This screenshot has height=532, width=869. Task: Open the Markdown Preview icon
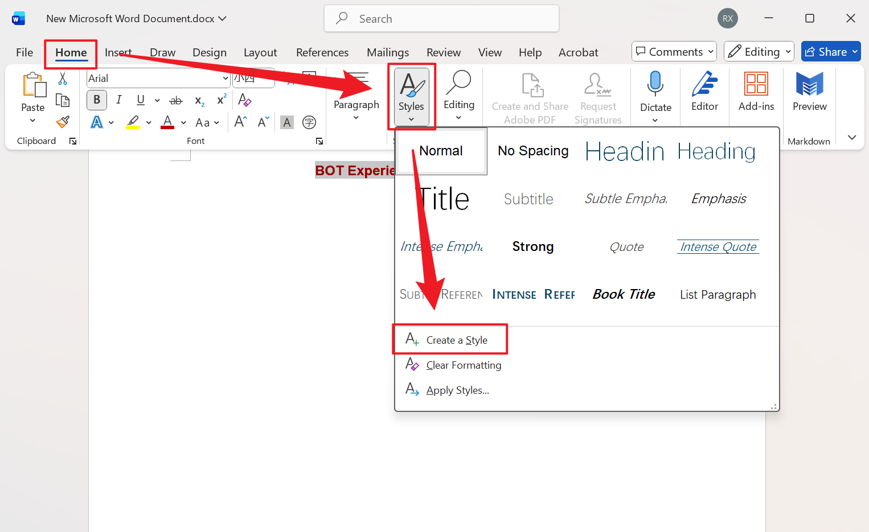tap(809, 91)
